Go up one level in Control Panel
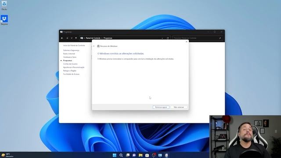The height and width of the screenshot is (158, 281). 76,38
